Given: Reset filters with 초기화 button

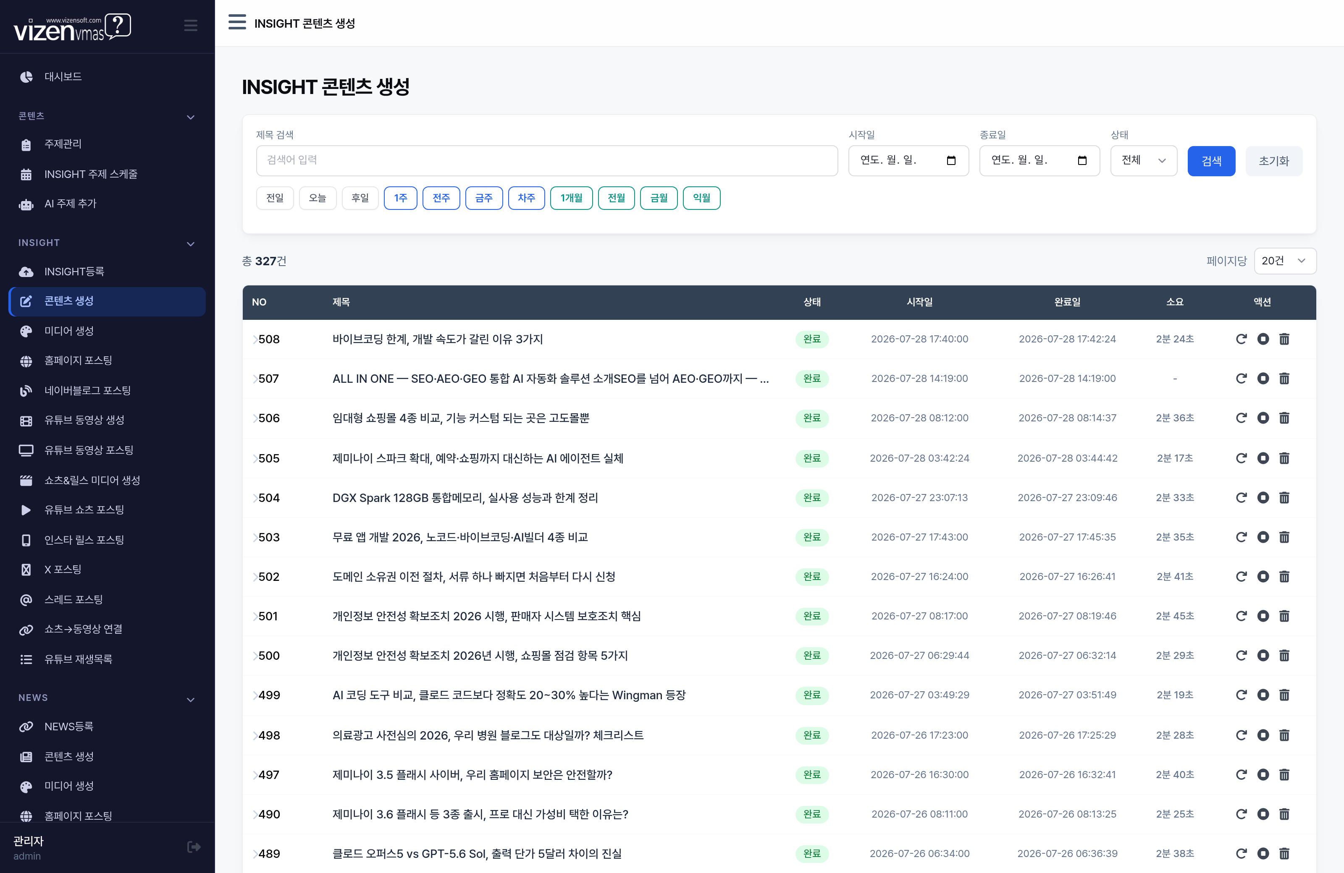Looking at the screenshot, I should [x=1274, y=161].
